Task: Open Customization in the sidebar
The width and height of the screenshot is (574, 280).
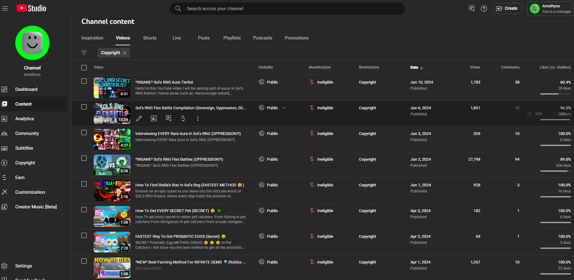Action: tap(34, 192)
